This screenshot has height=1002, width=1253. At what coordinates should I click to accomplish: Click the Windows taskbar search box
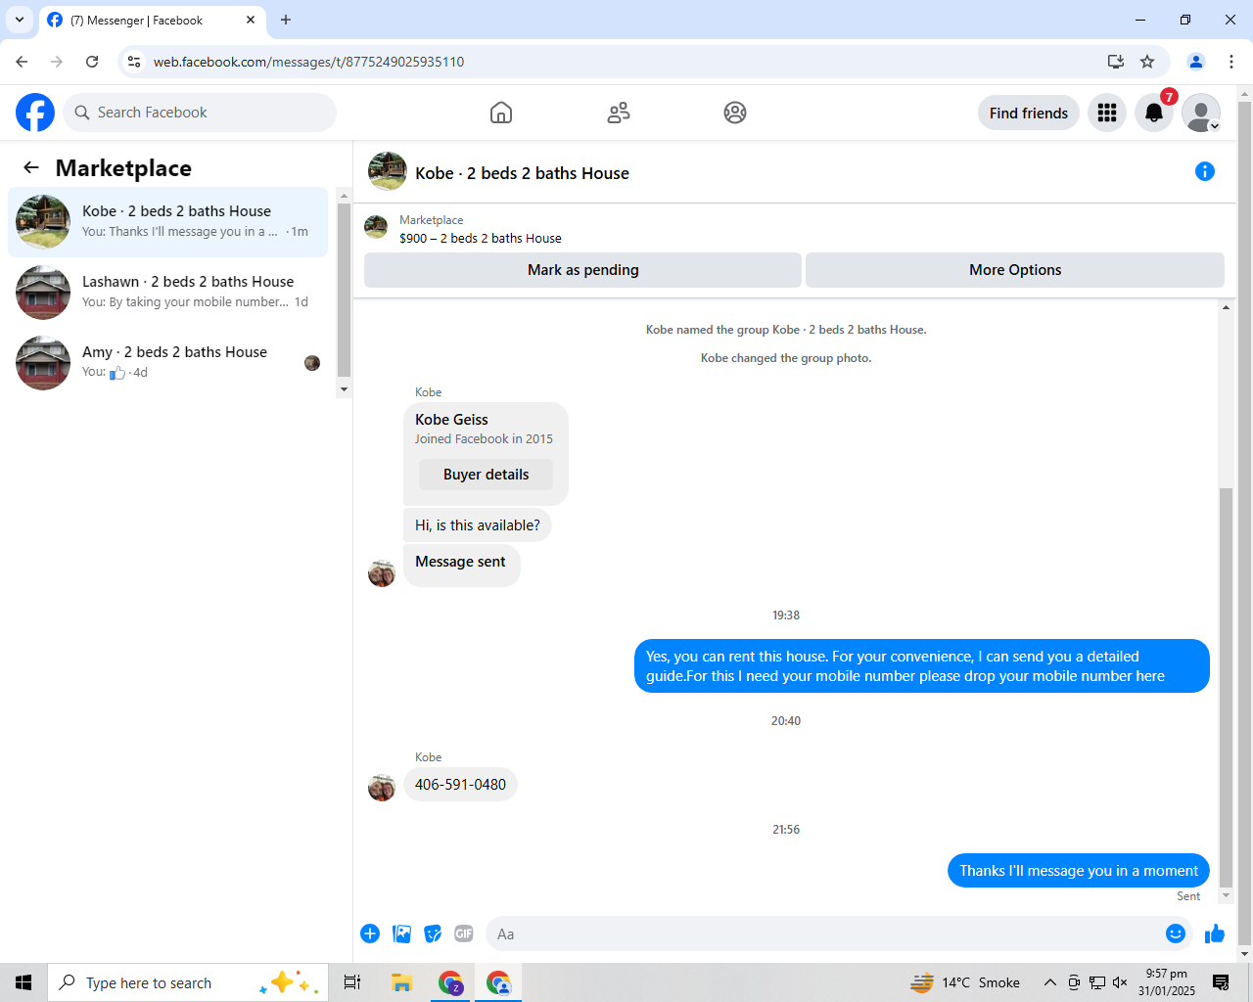186,982
